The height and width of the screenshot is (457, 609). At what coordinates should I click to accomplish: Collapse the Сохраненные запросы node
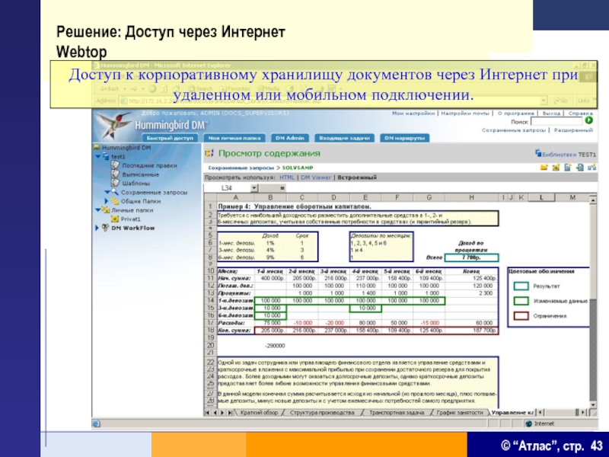pyautogui.click(x=107, y=192)
